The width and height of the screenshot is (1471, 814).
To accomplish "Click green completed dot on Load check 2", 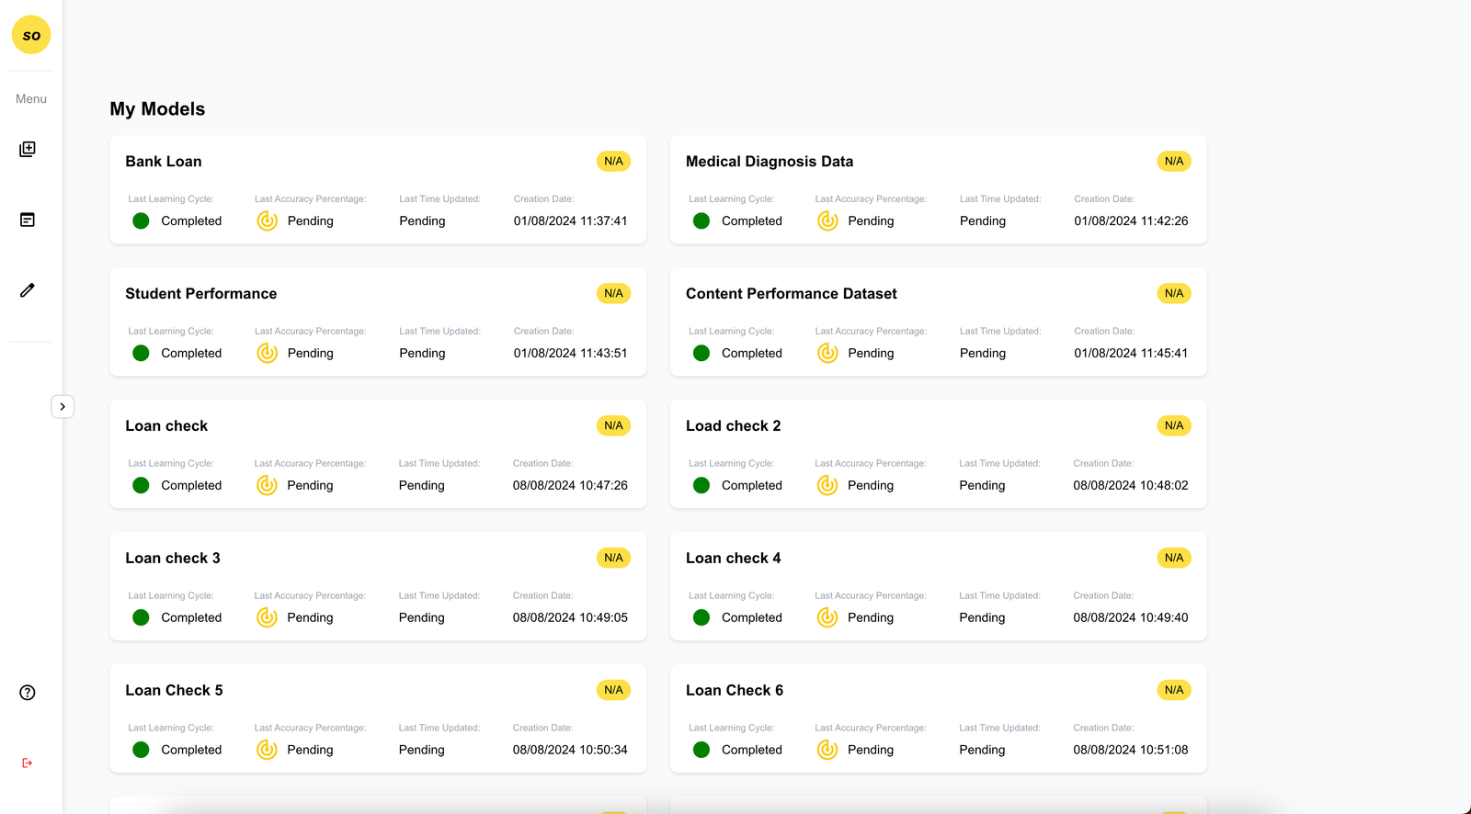I will click(x=701, y=485).
